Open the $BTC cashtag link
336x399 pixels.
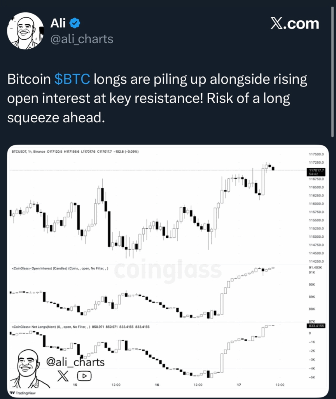(x=72, y=79)
